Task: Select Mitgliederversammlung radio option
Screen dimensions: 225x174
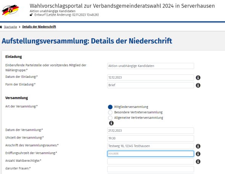Action: click(x=110, y=107)
